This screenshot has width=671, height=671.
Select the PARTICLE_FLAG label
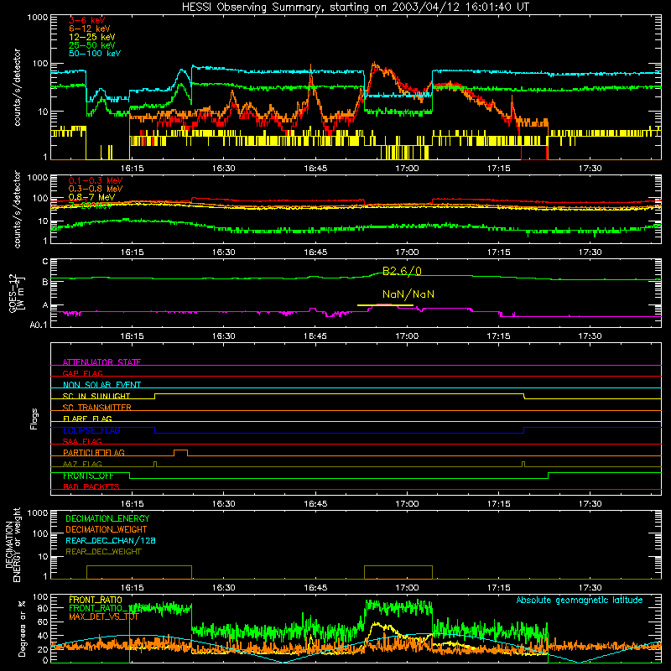pyautogui.click(x=94, y=453)
